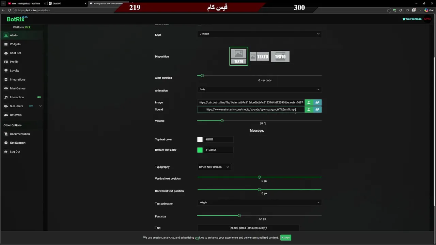Click the Text message input field
The image size is (436, 245).
point(248,228)
